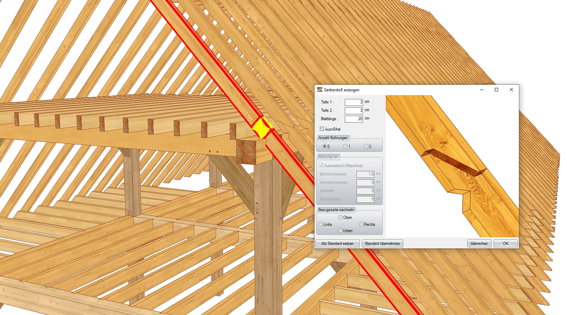
Task: Maximize the Gerberstoß erzeugen dialog
Action: [497, 90]
